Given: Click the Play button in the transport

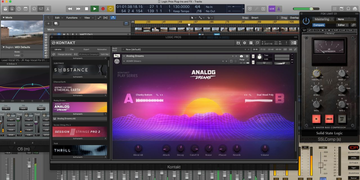Looking at the screenshot, I should point(95,9).
